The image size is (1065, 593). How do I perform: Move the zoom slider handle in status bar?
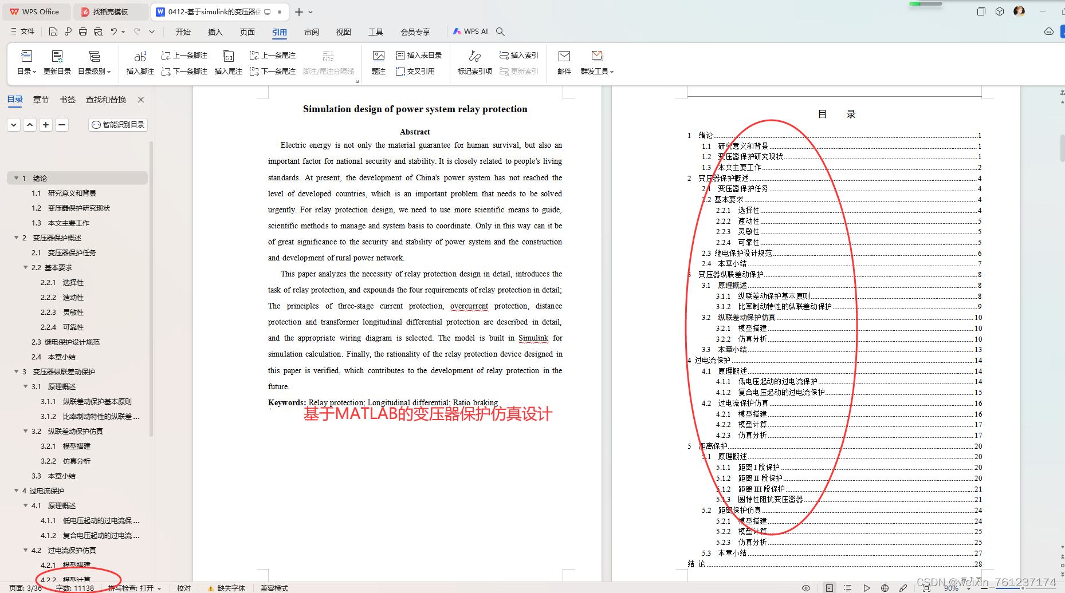pyautogui.click(x=1023, y=588)
